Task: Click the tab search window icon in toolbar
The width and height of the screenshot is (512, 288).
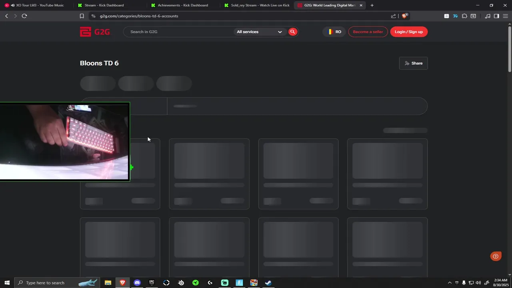Action: [x=473, y=16]
